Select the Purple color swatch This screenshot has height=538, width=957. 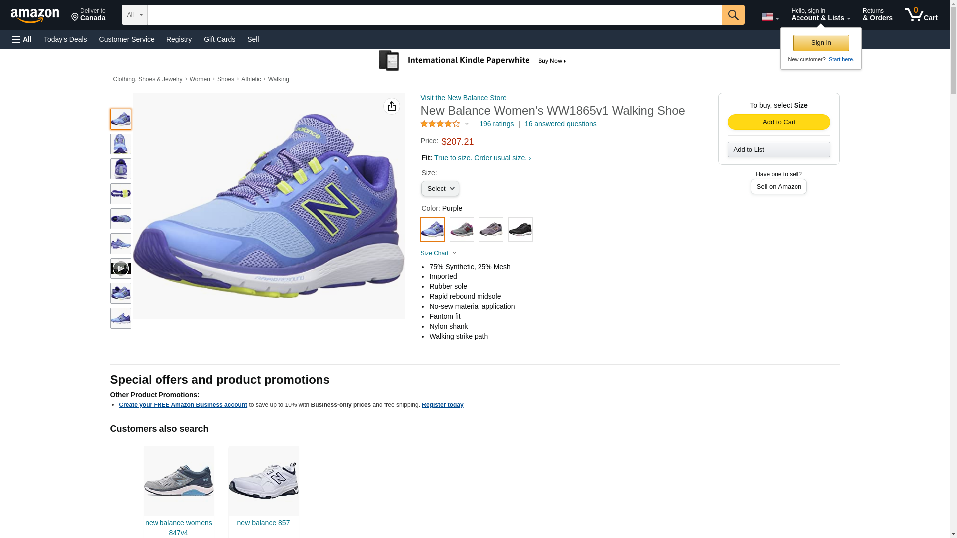pos(432,230)
